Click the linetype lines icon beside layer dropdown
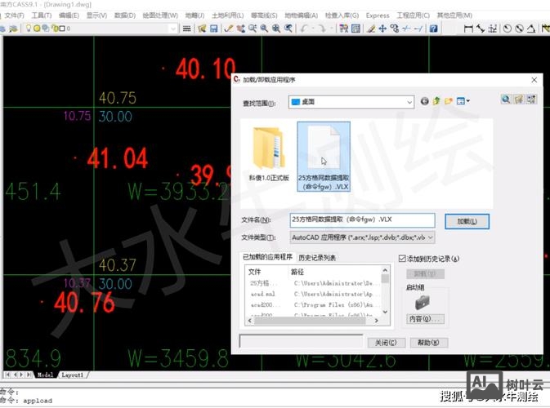550x408 pixels. 187,29
